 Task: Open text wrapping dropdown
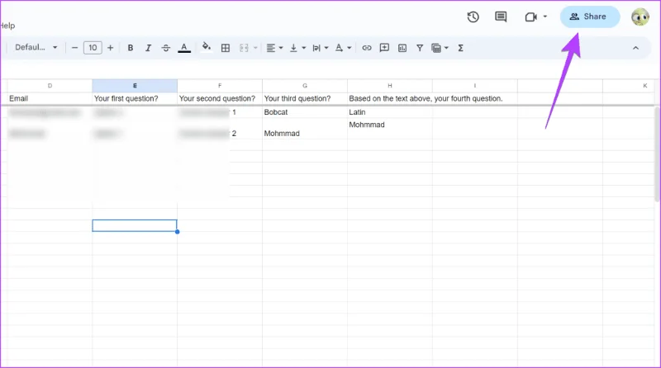click(x=320, y=48)
